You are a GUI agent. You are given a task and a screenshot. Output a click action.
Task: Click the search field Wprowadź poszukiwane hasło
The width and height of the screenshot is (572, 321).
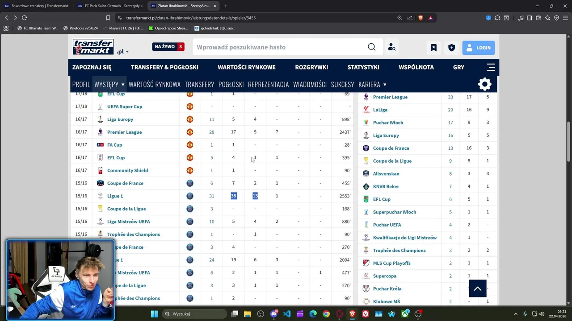click(x=279, y=47)
